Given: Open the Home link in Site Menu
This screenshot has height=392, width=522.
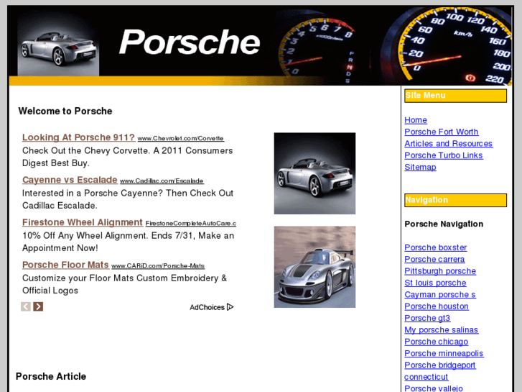Looking at the screenshot, I should [x=416, y=120].
